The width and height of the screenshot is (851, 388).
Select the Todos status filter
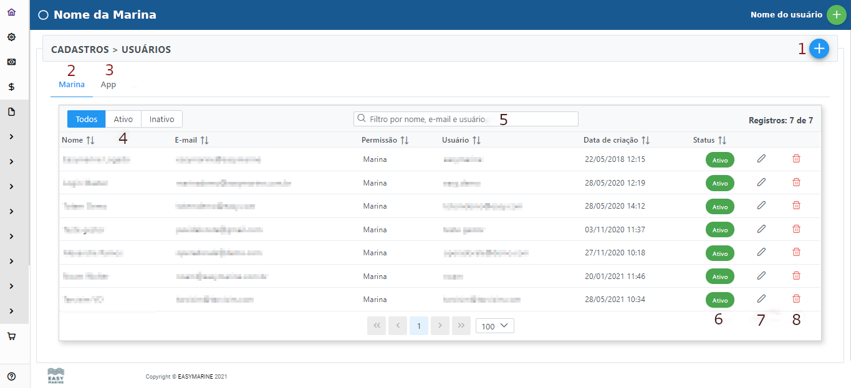point(86,119)
